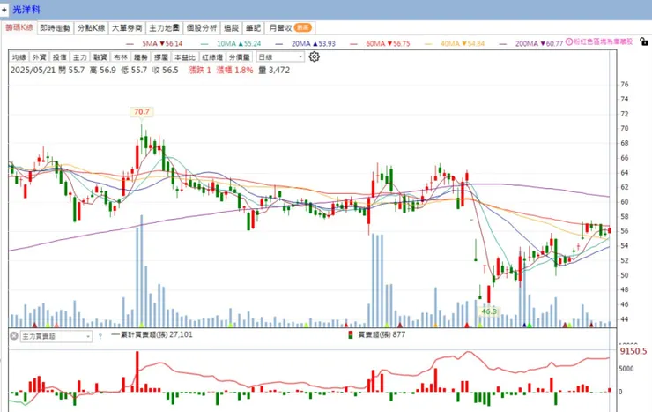The width and height of the screenshot is (652, 412).
Task: Switch to the 分點K線 tab
Action: pyautogui.click(x=91, y=28)
